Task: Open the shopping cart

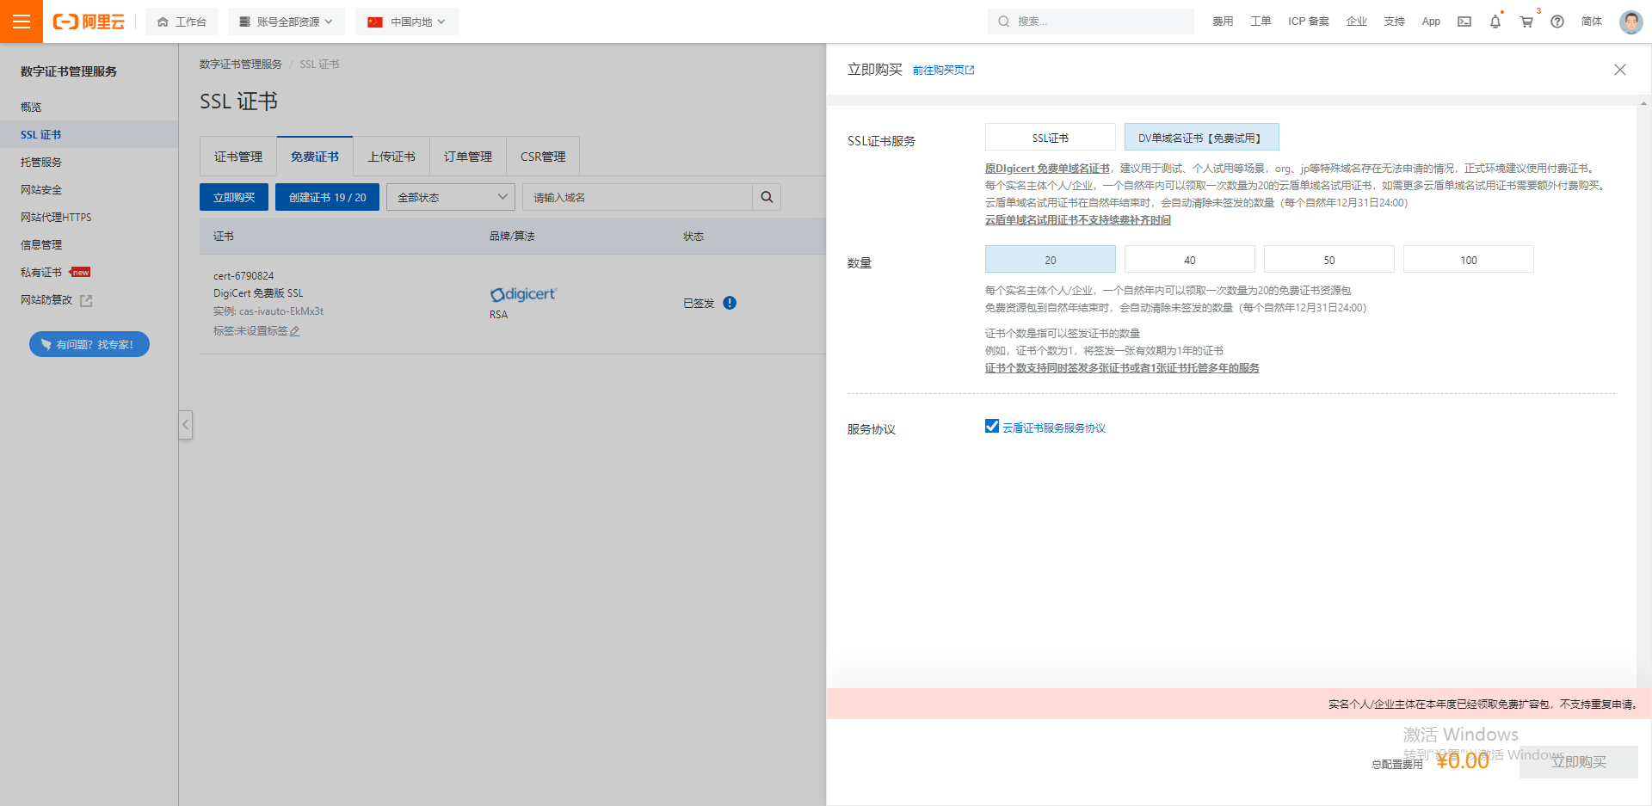Action: pyautogui.click(x=1526, y=22)
